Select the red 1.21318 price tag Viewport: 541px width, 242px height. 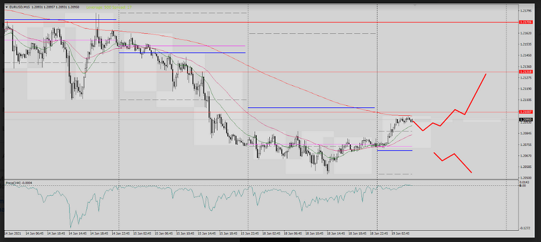click(x=526, y=72)
